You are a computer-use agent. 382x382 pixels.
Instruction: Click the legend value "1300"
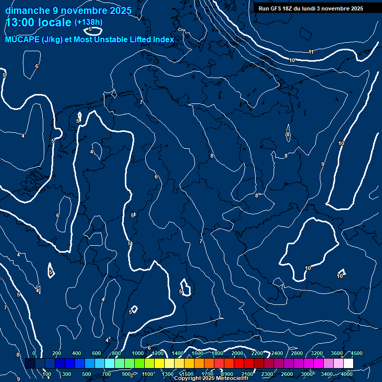(168, 374)
